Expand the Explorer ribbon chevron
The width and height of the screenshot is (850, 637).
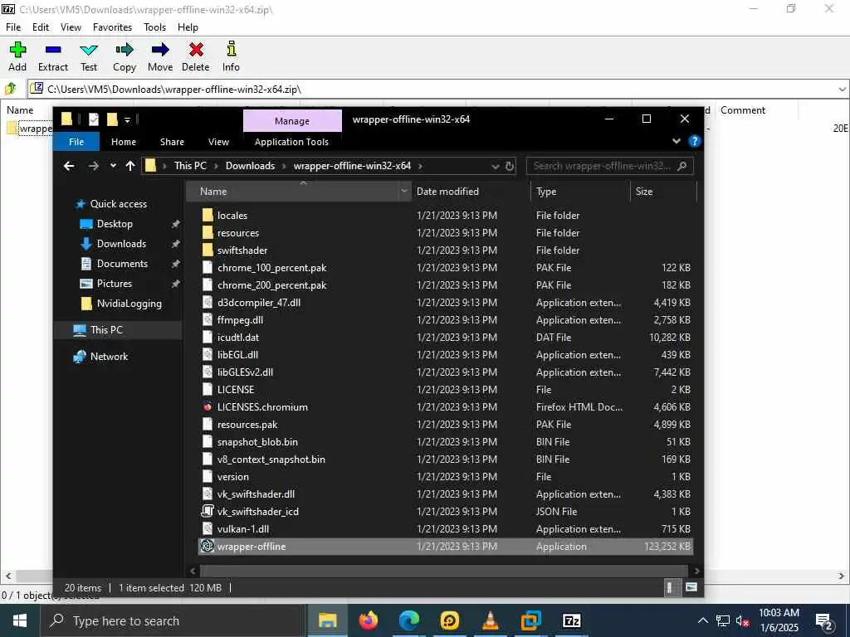coord(677,141)
